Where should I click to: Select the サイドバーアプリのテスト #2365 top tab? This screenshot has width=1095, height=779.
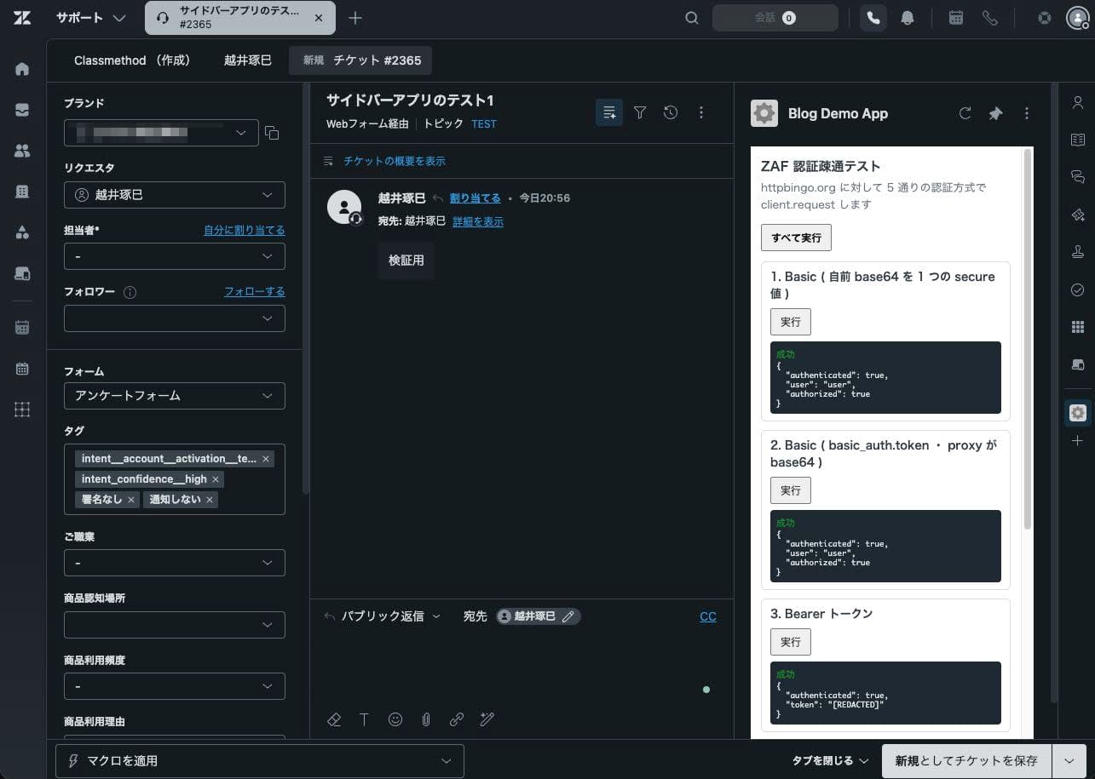pos(240,18)
